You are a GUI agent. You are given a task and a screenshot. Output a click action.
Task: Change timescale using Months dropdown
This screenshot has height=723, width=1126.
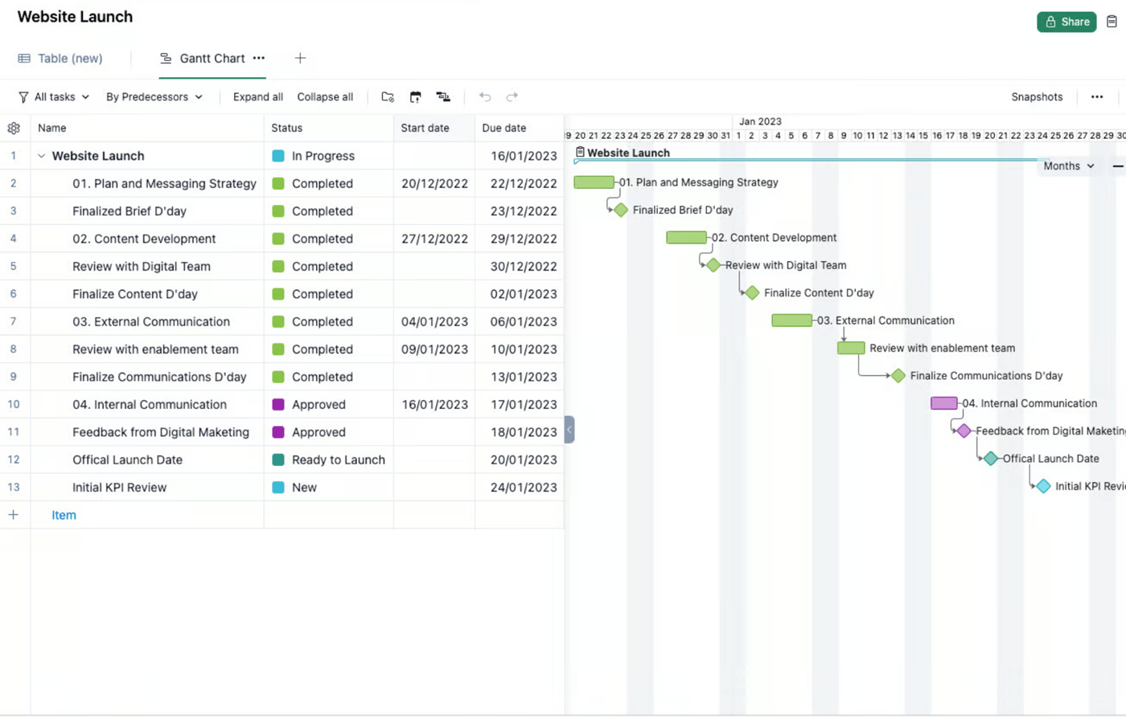1068,166
